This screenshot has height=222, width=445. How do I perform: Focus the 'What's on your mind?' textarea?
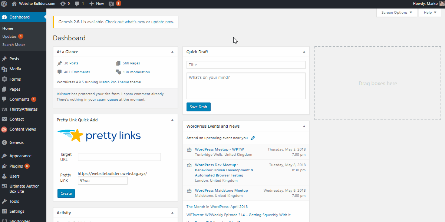[x=246, y=86]
